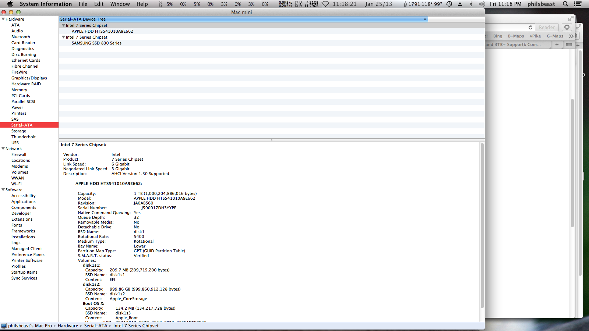Select Bluetooth in the sidebar
This screenshot has width=589, height=331.
click(21, 37)
